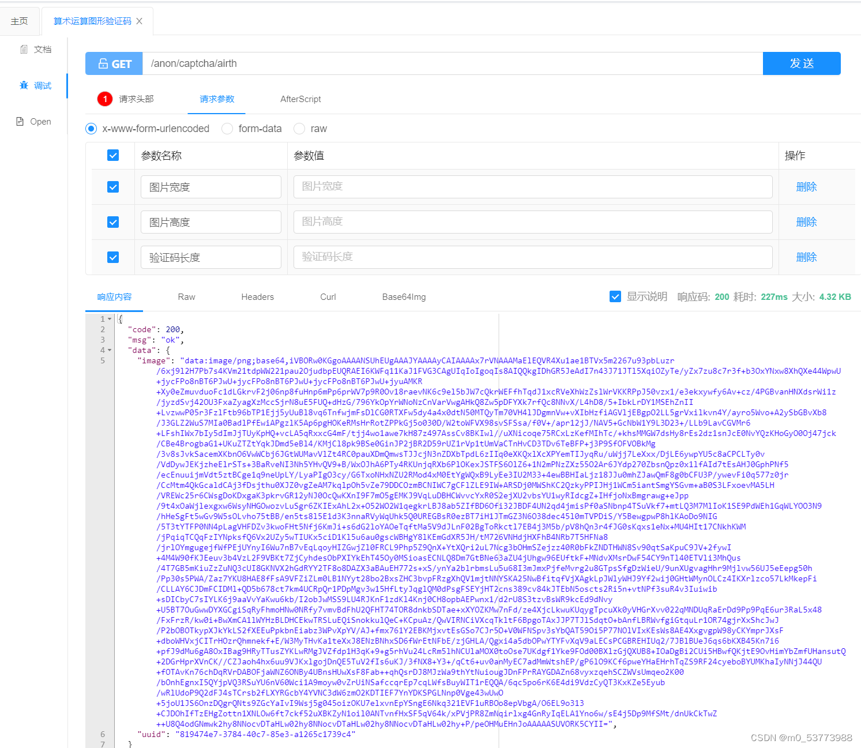Click the /anon/captcha/airth URL field

pyautogui.click(x=404, y=63)
